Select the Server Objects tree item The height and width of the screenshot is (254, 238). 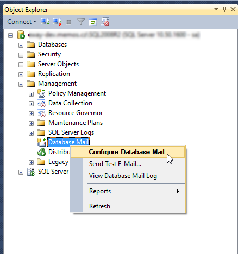[58, 64]
